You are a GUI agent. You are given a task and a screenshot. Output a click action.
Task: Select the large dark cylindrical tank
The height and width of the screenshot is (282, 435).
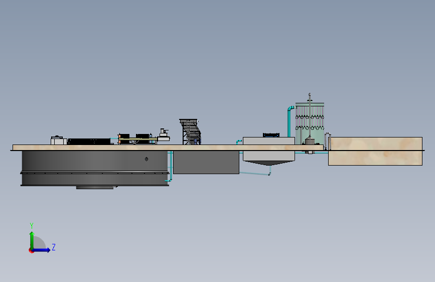click(x=95, y=168)
